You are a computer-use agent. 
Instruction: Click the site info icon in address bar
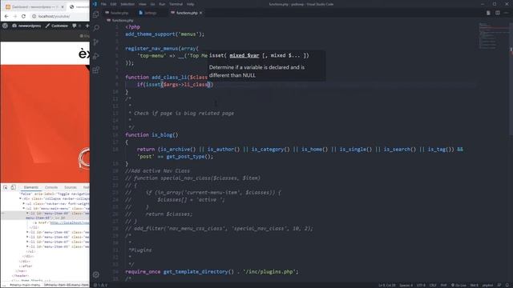pyautogui.click(x=34, y=16)
